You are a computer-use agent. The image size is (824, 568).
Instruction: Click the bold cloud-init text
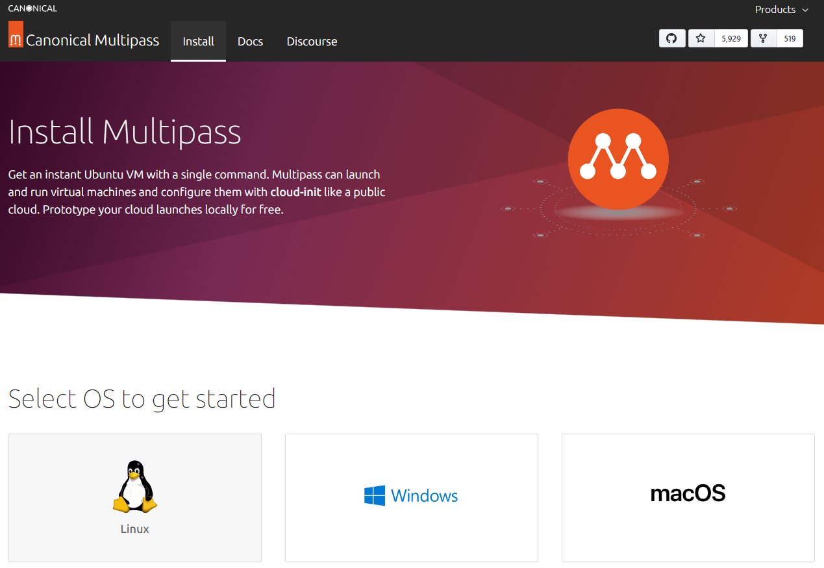(295, 192)
